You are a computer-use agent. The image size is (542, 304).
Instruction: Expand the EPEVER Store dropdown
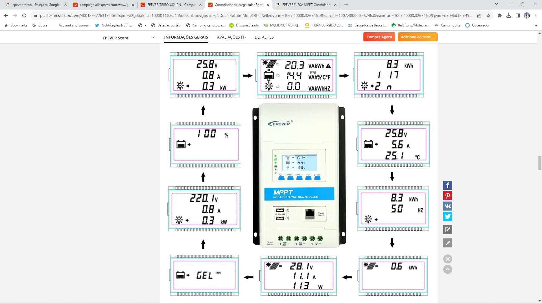point(153,37)
